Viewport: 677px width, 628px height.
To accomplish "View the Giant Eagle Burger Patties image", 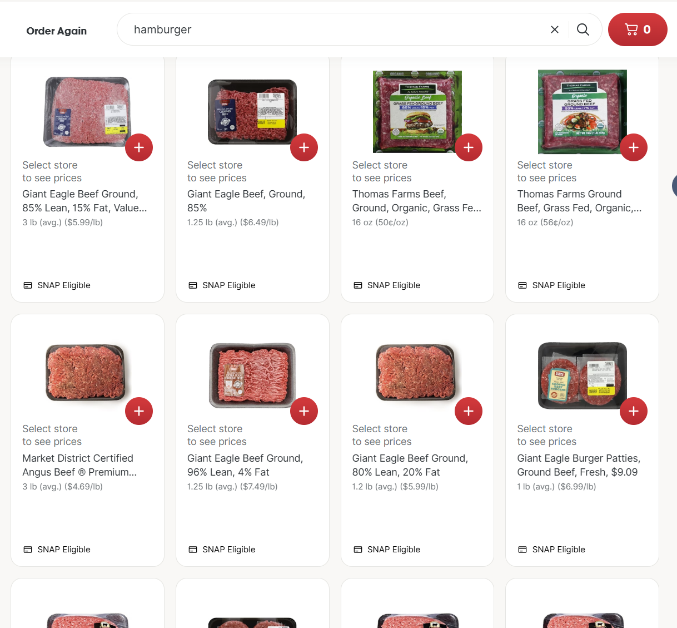I will (x=583, y=375).
